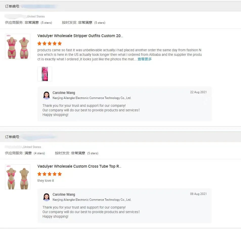Select Nanjing Ailangke company name in 08 Aug reply
This screenshot has height=229, width=241.
(x=92, y=200)
